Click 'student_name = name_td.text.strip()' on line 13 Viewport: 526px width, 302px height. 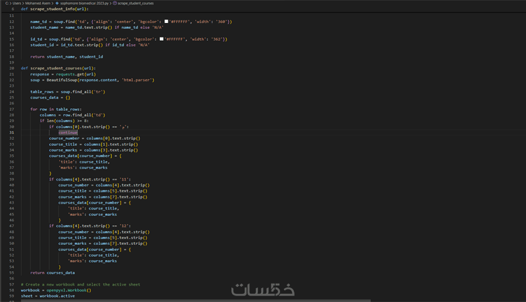(x=71, y=28)
